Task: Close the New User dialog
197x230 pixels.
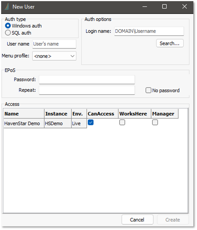Action: pyautogui.click(x=184, y=6)
